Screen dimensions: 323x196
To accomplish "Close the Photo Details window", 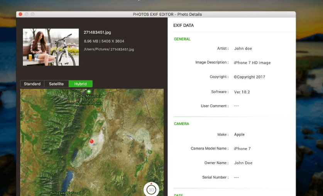I will (x=20, y=14).
